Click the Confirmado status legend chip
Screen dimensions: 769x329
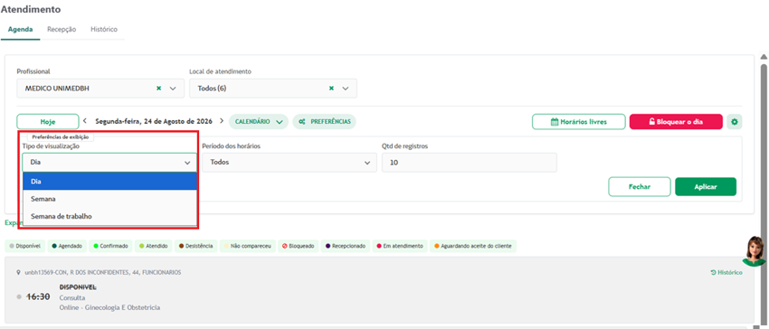coord(110,246)
